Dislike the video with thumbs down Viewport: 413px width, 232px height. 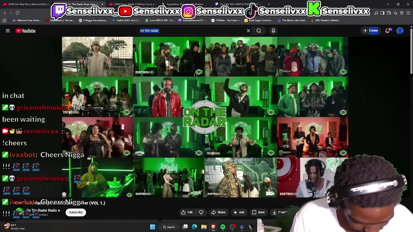[x=201, y=212]
